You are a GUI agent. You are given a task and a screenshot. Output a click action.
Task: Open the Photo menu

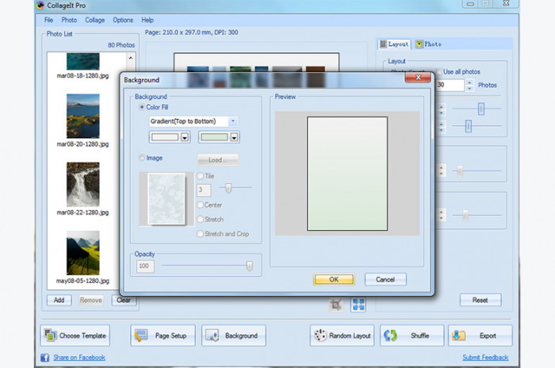coord(69,20)
